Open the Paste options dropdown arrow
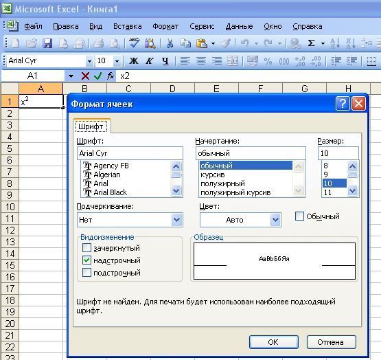The width and height of the screenshot is (381, 360). 213,44
